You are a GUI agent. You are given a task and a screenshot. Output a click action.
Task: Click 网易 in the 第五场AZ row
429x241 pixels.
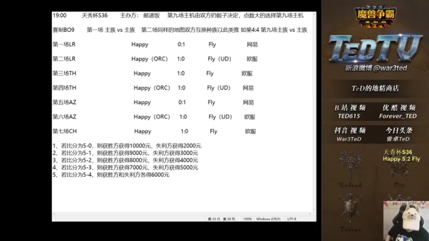coord(248,102)
